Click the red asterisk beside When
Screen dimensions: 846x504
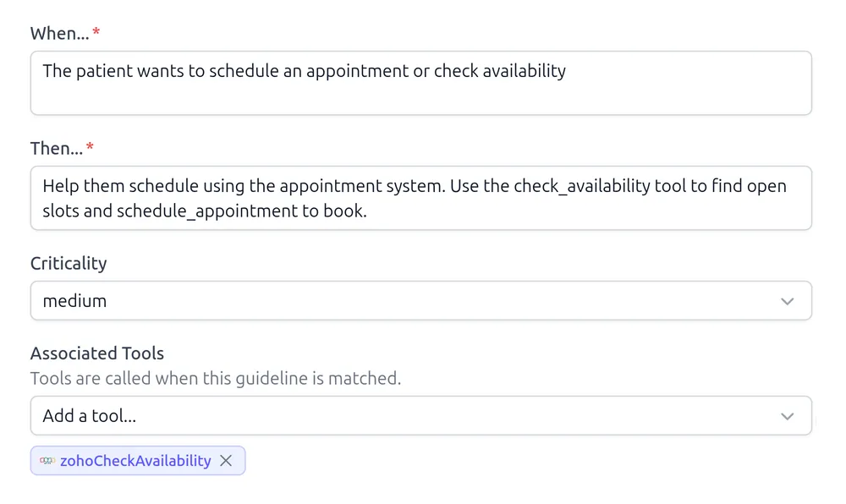click(96, 32)
